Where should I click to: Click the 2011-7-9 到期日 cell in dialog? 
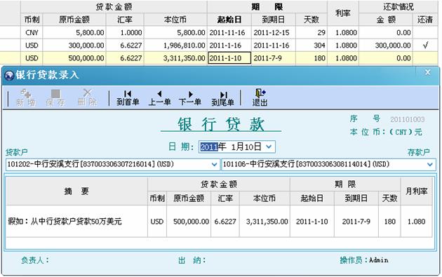pyautogui.click(x=356, y=222)
